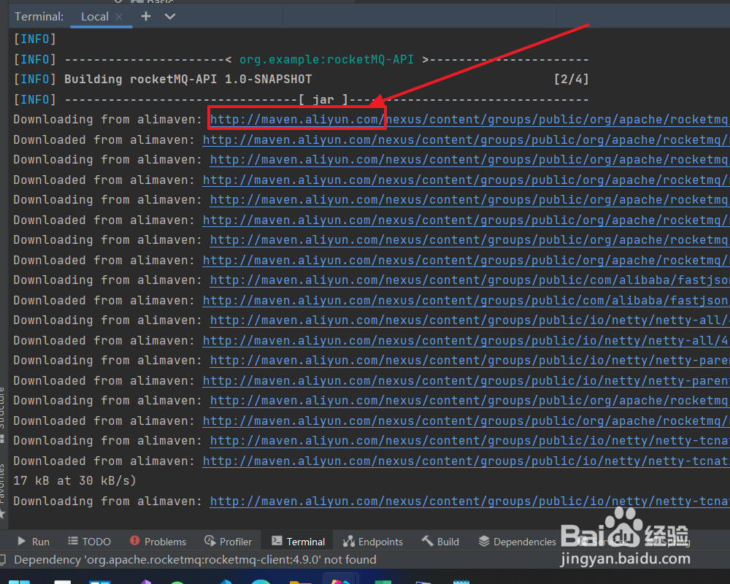Click the 'rocketmq-client:4.9.0 not found' status message
This screenshot has height=584, width=730.
tap(195, 560)
